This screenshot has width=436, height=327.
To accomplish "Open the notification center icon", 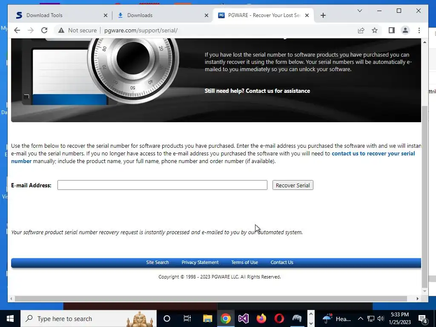I will pyautogui.click(x=423, y=318).
